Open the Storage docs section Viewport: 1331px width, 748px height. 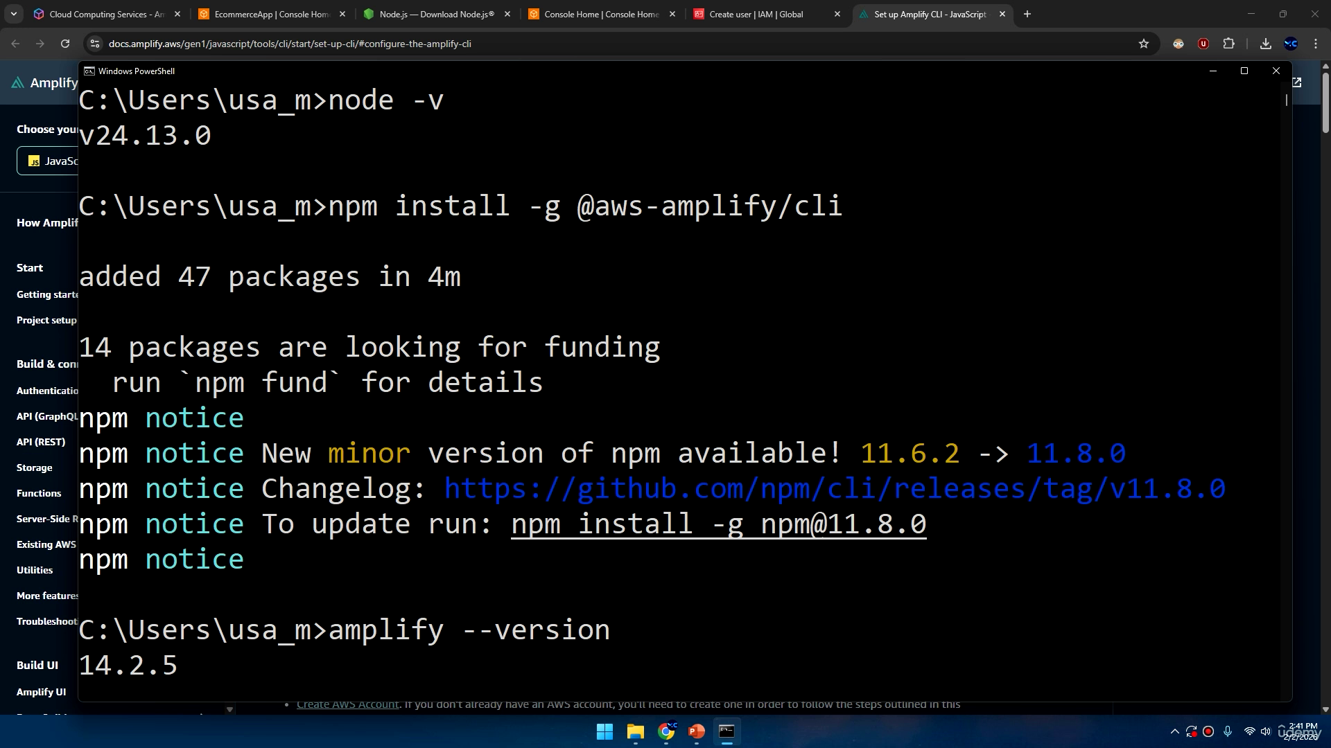(35, 467)
